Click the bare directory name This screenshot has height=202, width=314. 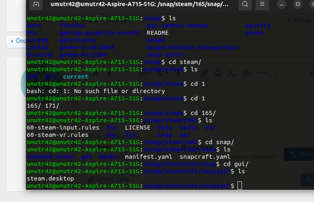[x=34, y=26]
